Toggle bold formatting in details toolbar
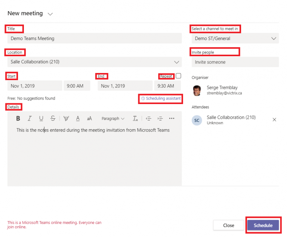The height and width of the screenshot is (237, 287). 18,118
